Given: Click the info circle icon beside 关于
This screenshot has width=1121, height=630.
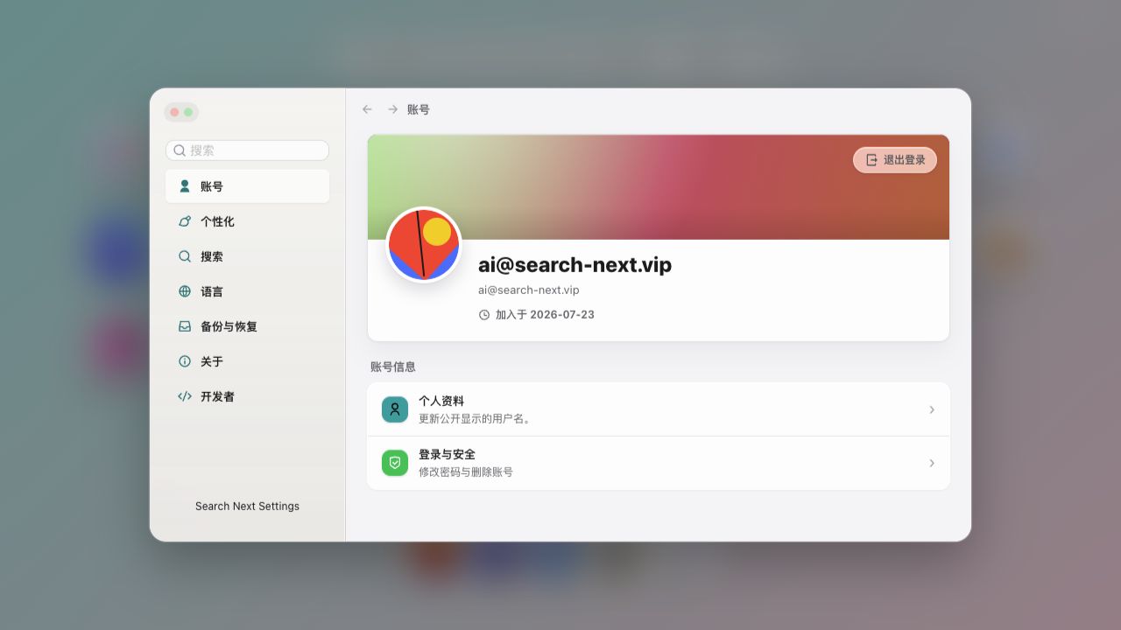Looking at the screenshot, I should tap(185, 361).
